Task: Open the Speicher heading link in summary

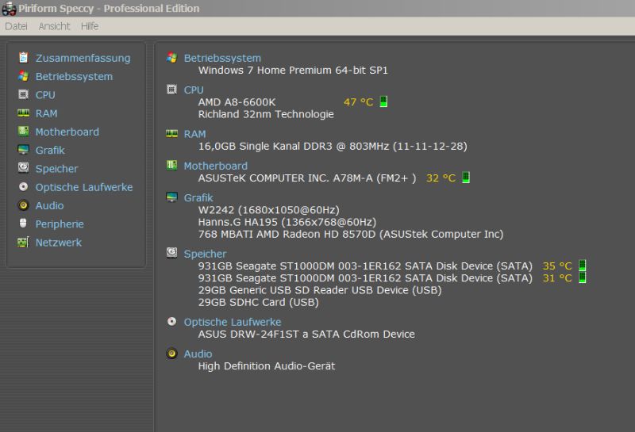Action: pyautogui.click(x=206, y=254)
